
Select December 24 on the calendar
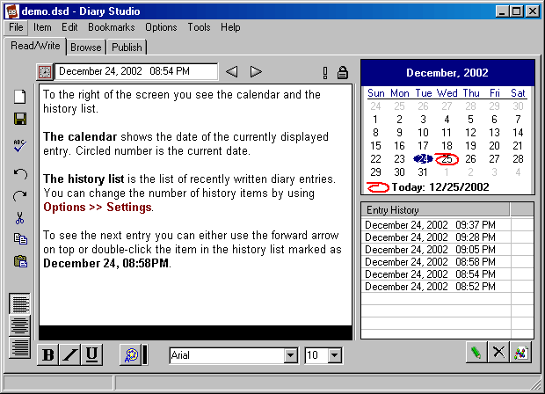(423, 159)
